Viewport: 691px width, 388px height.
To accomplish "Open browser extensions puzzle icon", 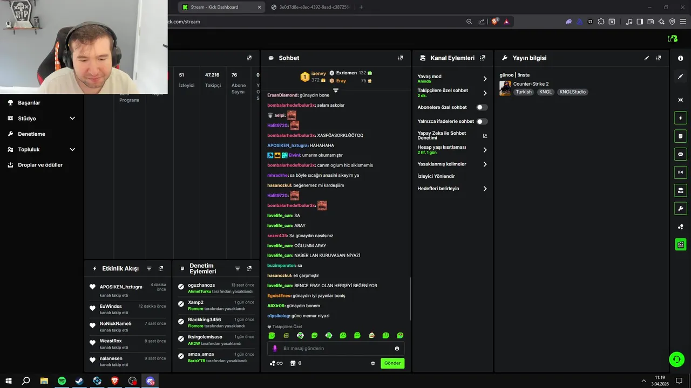I will (601, 22).
